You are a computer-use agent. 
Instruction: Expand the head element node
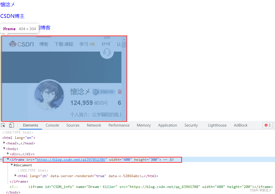4,143
